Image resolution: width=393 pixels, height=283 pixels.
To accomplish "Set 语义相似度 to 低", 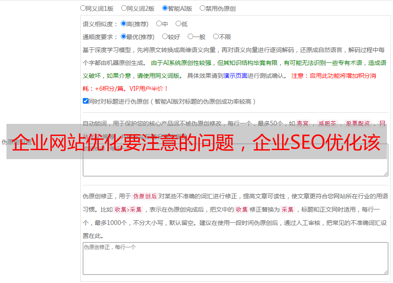I will [178, 24].
